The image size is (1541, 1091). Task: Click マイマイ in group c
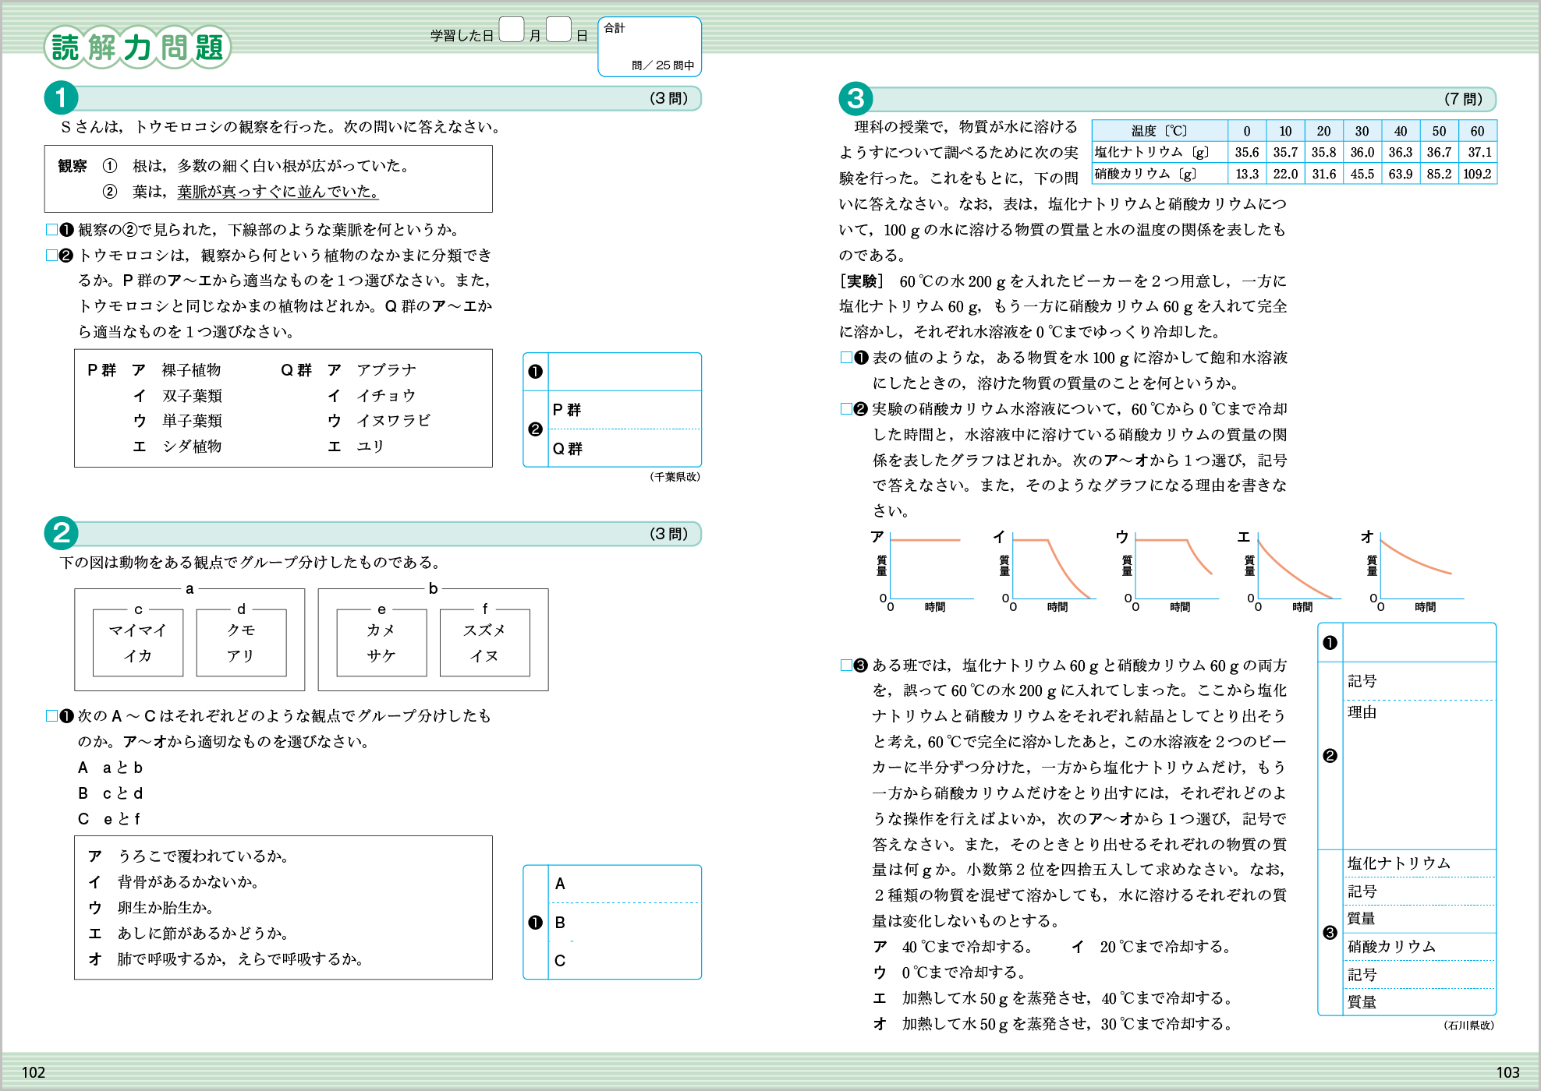(x=138, y=630)
